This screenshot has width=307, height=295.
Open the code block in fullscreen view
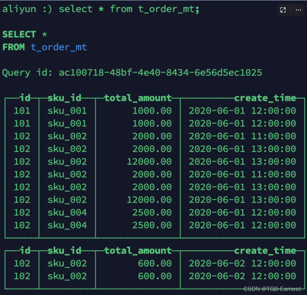pyautogui.click(x=283, y=10)
